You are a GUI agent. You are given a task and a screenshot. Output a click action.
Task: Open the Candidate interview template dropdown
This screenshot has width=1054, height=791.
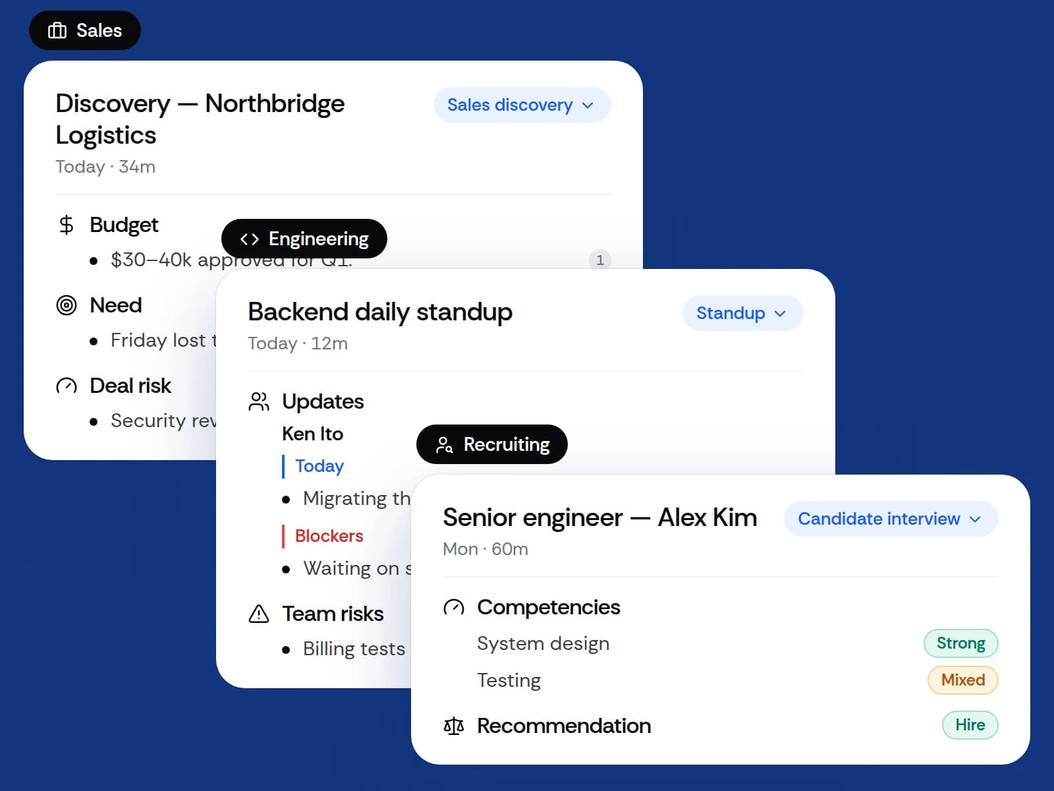pos(891,519)
